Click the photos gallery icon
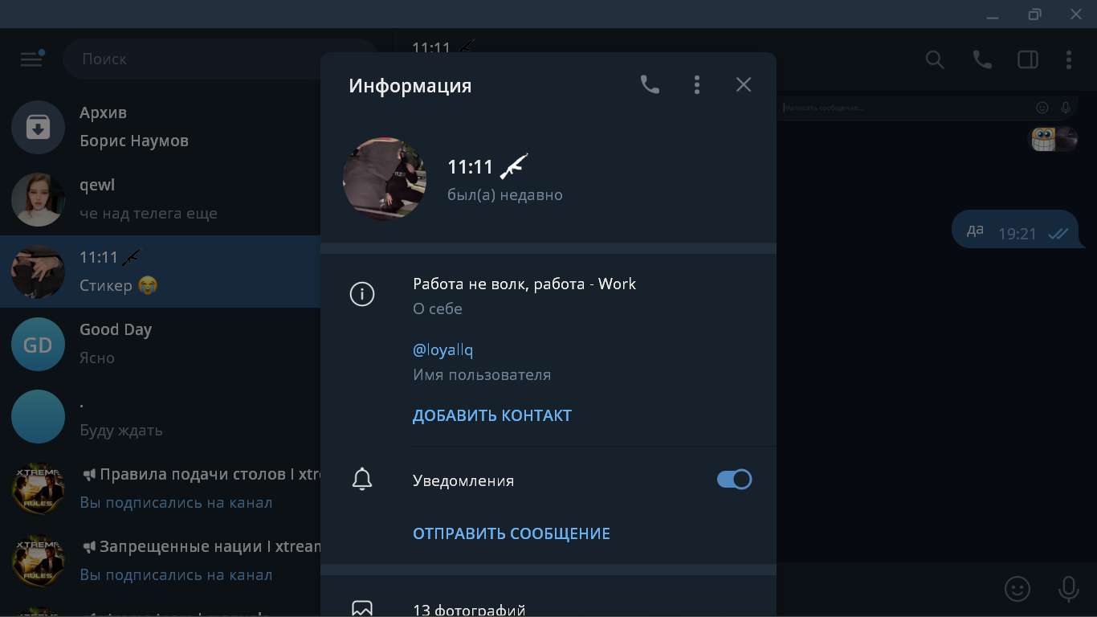The width and height of the screenshot is (1097, 617). pyautogui.click(x=362, y=609)
